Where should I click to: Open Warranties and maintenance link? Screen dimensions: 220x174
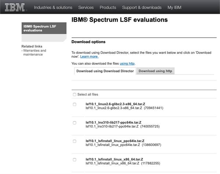click(x=34, y=52)
